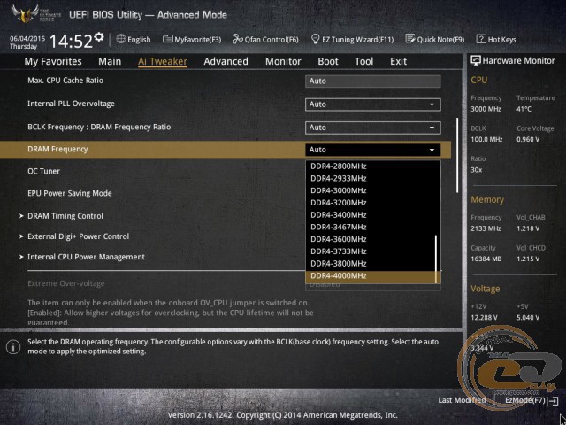
Task: Click the 14:52 clock display
Action: tap(71, 41)
